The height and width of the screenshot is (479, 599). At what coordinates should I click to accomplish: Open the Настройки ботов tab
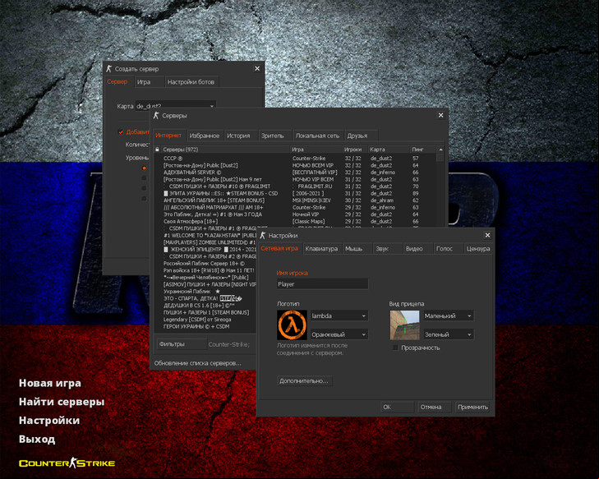coord(191,81)
